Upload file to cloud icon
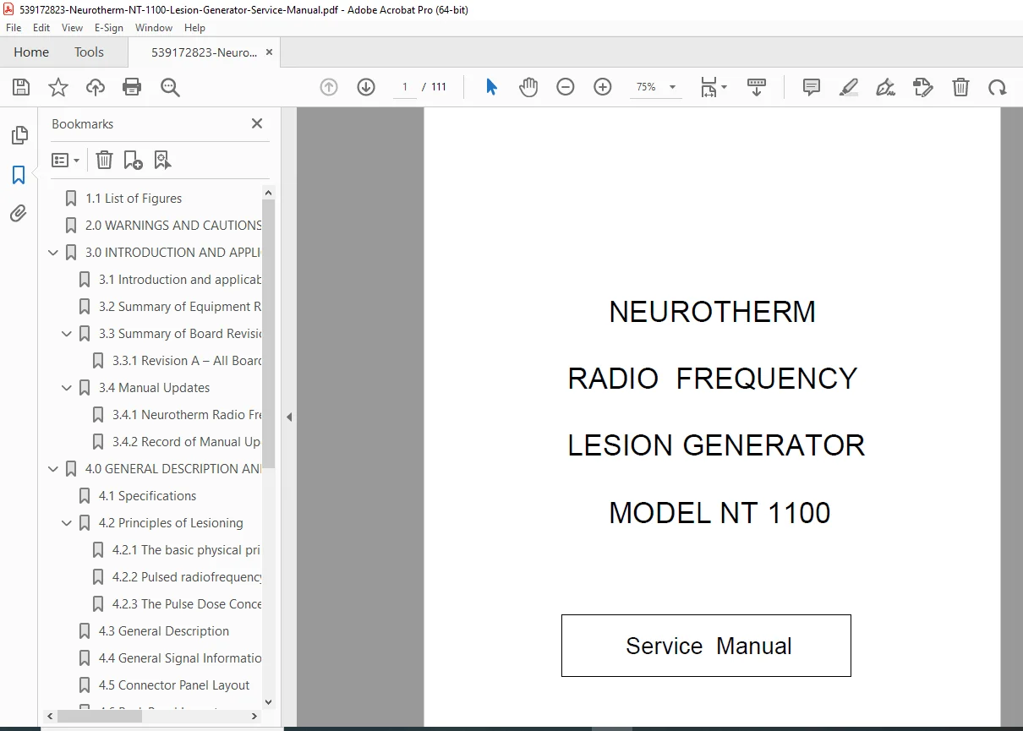 pyautogui.click(x=96, y=87)
